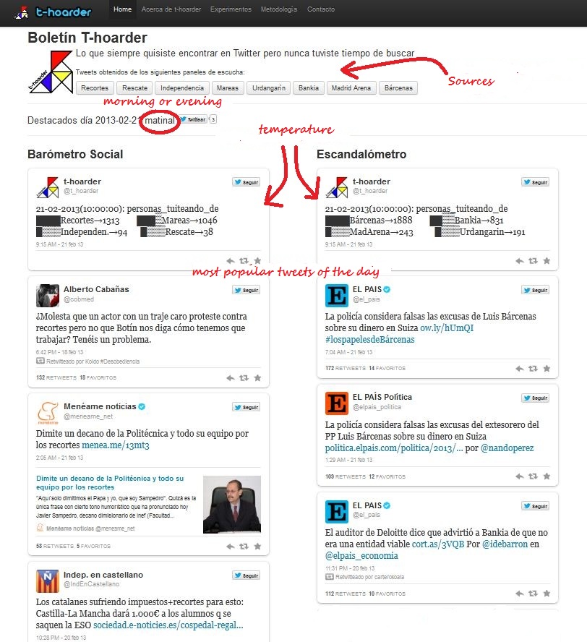Click the Twittear share button
This screenshot has width=587, height=642.
click(x=193, y=119)
